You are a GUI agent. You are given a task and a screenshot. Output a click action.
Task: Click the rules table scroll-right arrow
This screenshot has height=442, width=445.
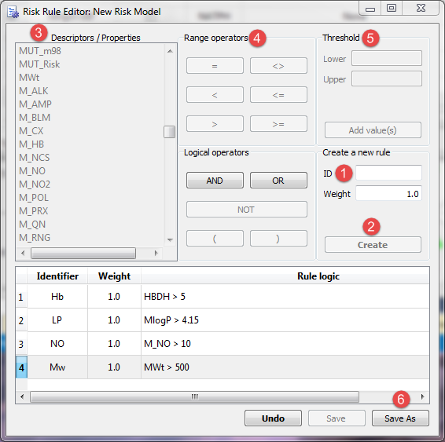point(422,396)
